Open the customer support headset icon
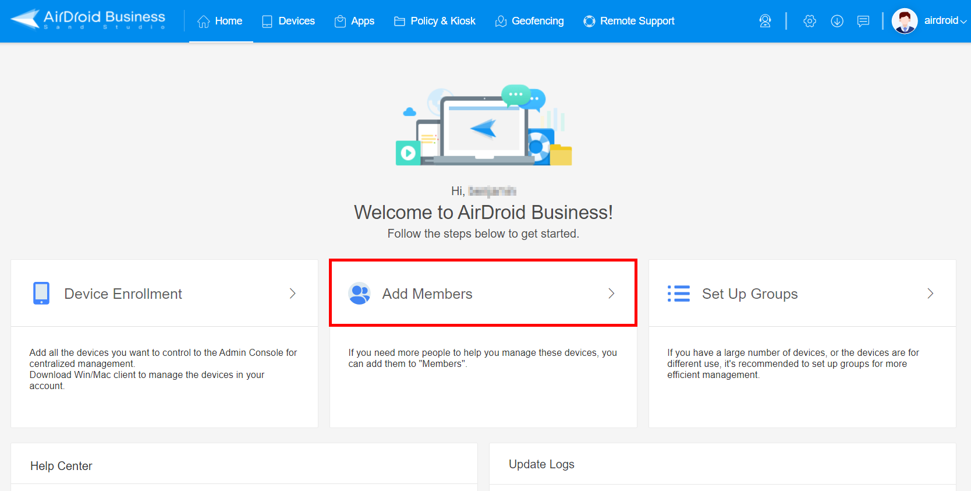Viewport: 971px width, 491px height. click(x=765, y=21)
